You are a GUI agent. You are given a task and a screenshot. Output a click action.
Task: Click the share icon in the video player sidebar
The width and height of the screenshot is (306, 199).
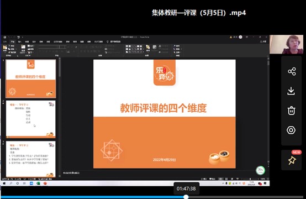click(292, 71)
